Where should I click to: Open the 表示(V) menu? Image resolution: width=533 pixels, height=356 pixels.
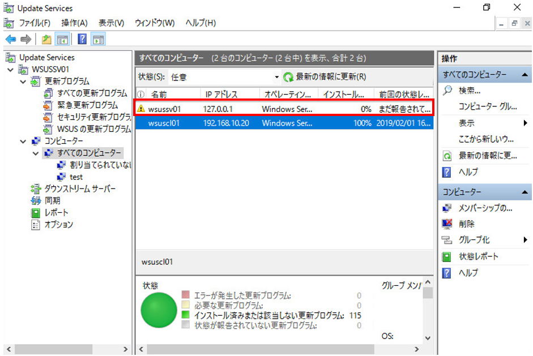click(x=111, y=23)
